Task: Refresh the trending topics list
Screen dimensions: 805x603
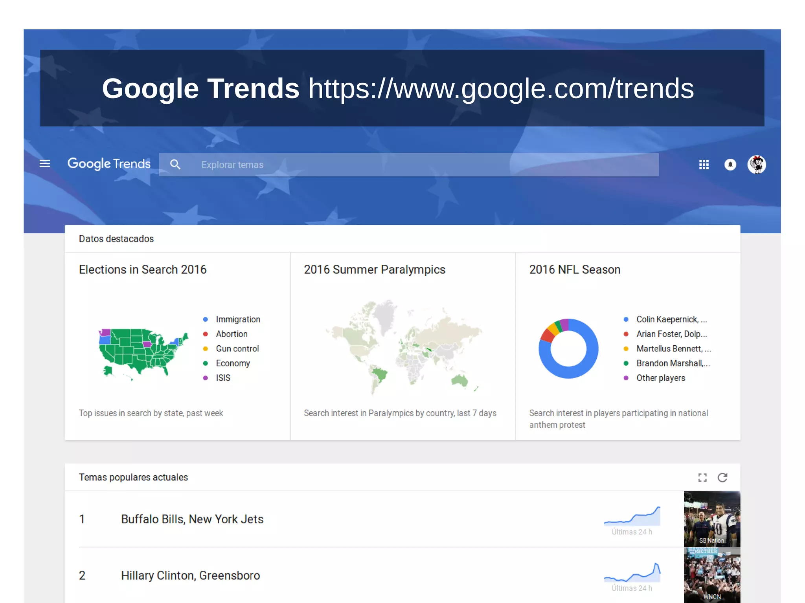Action: [722, 477]
